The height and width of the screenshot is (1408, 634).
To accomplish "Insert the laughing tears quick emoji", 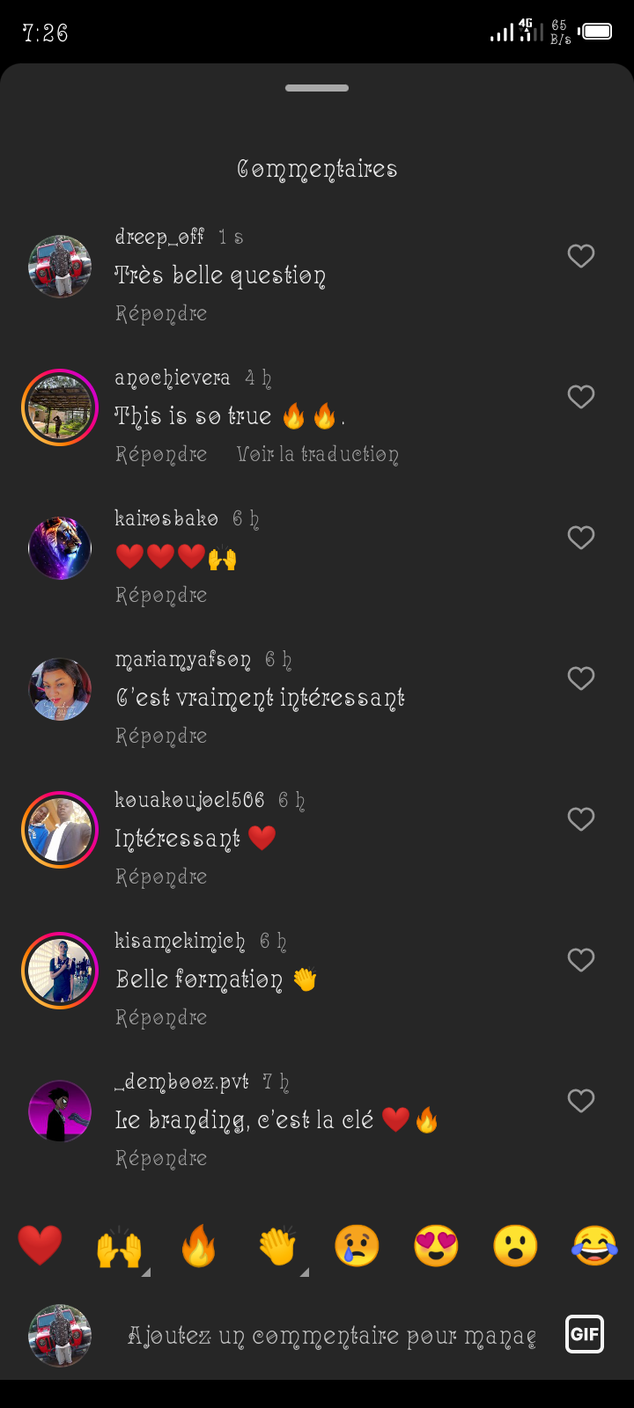I will click(x=594, y=1246).
